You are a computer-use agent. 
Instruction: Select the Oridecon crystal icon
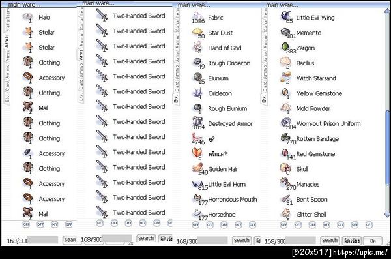pyautogui.click(x=197, y=93)
